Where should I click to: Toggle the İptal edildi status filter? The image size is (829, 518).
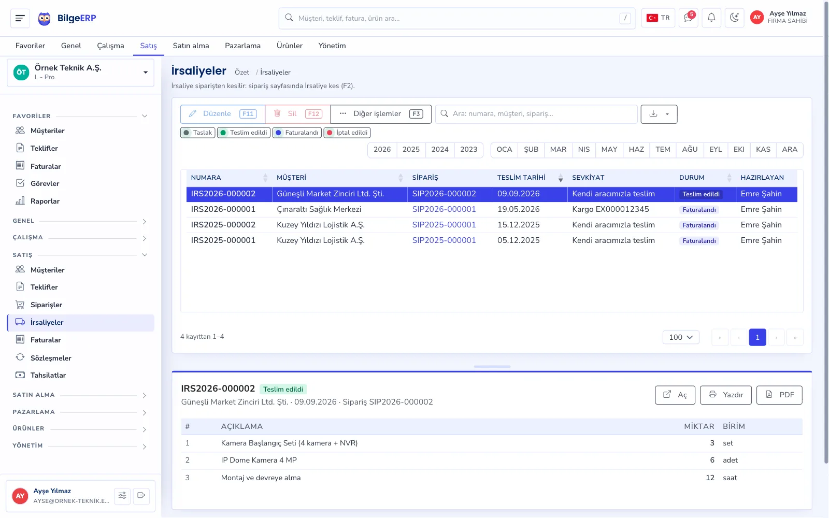pyautogui.click(x=347, y=133)
